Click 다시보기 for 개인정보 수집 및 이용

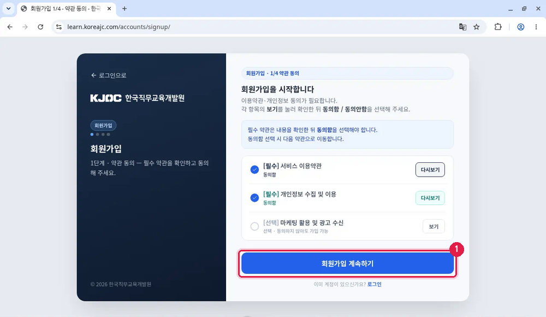pyautogui.click(x=430, y=198)
